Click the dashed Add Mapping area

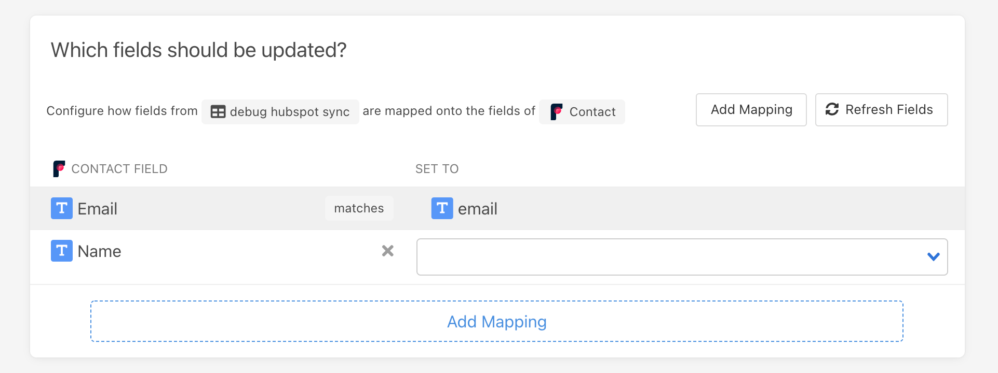coord(496,321)
